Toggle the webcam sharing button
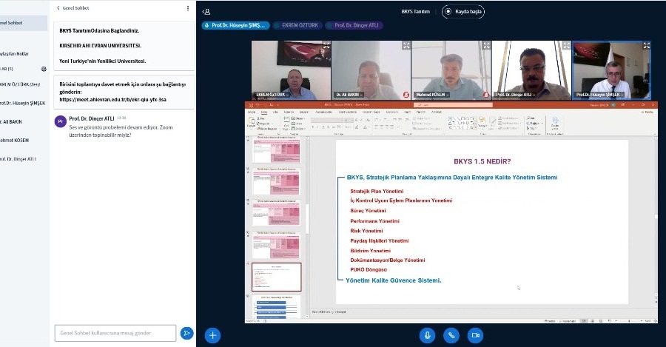This screenshot has width=666, height=347. 475,335
